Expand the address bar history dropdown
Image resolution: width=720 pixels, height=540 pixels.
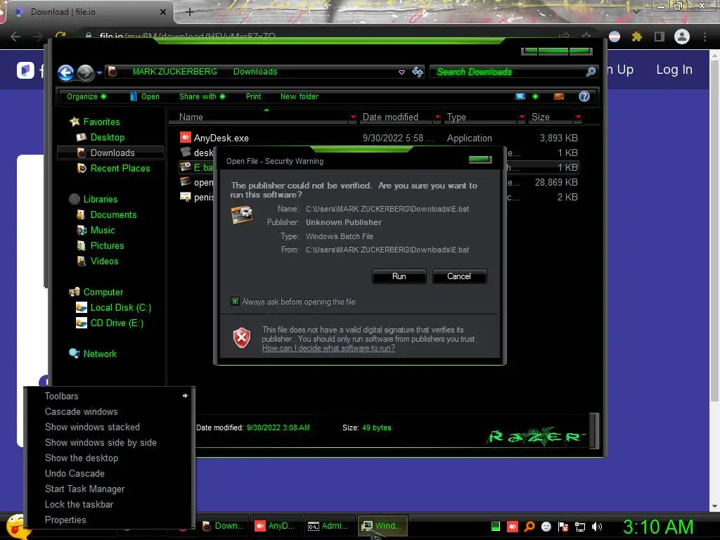[401, 72]
